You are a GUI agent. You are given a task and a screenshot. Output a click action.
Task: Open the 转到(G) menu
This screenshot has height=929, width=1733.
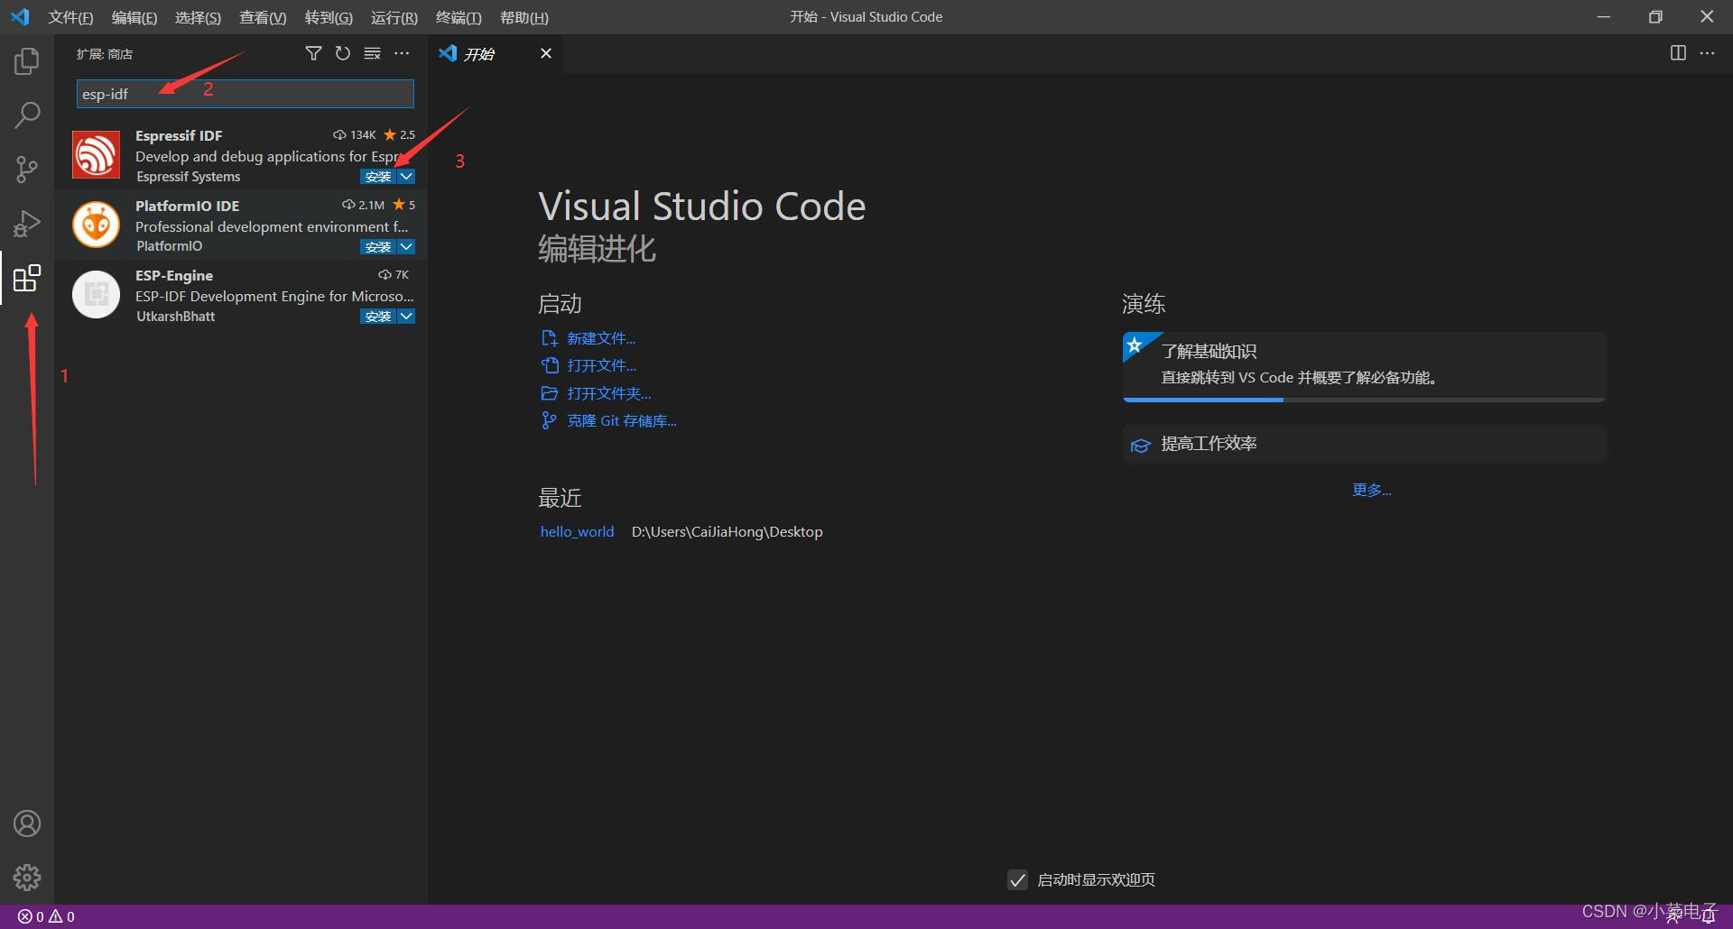click(x=329, y=17)
